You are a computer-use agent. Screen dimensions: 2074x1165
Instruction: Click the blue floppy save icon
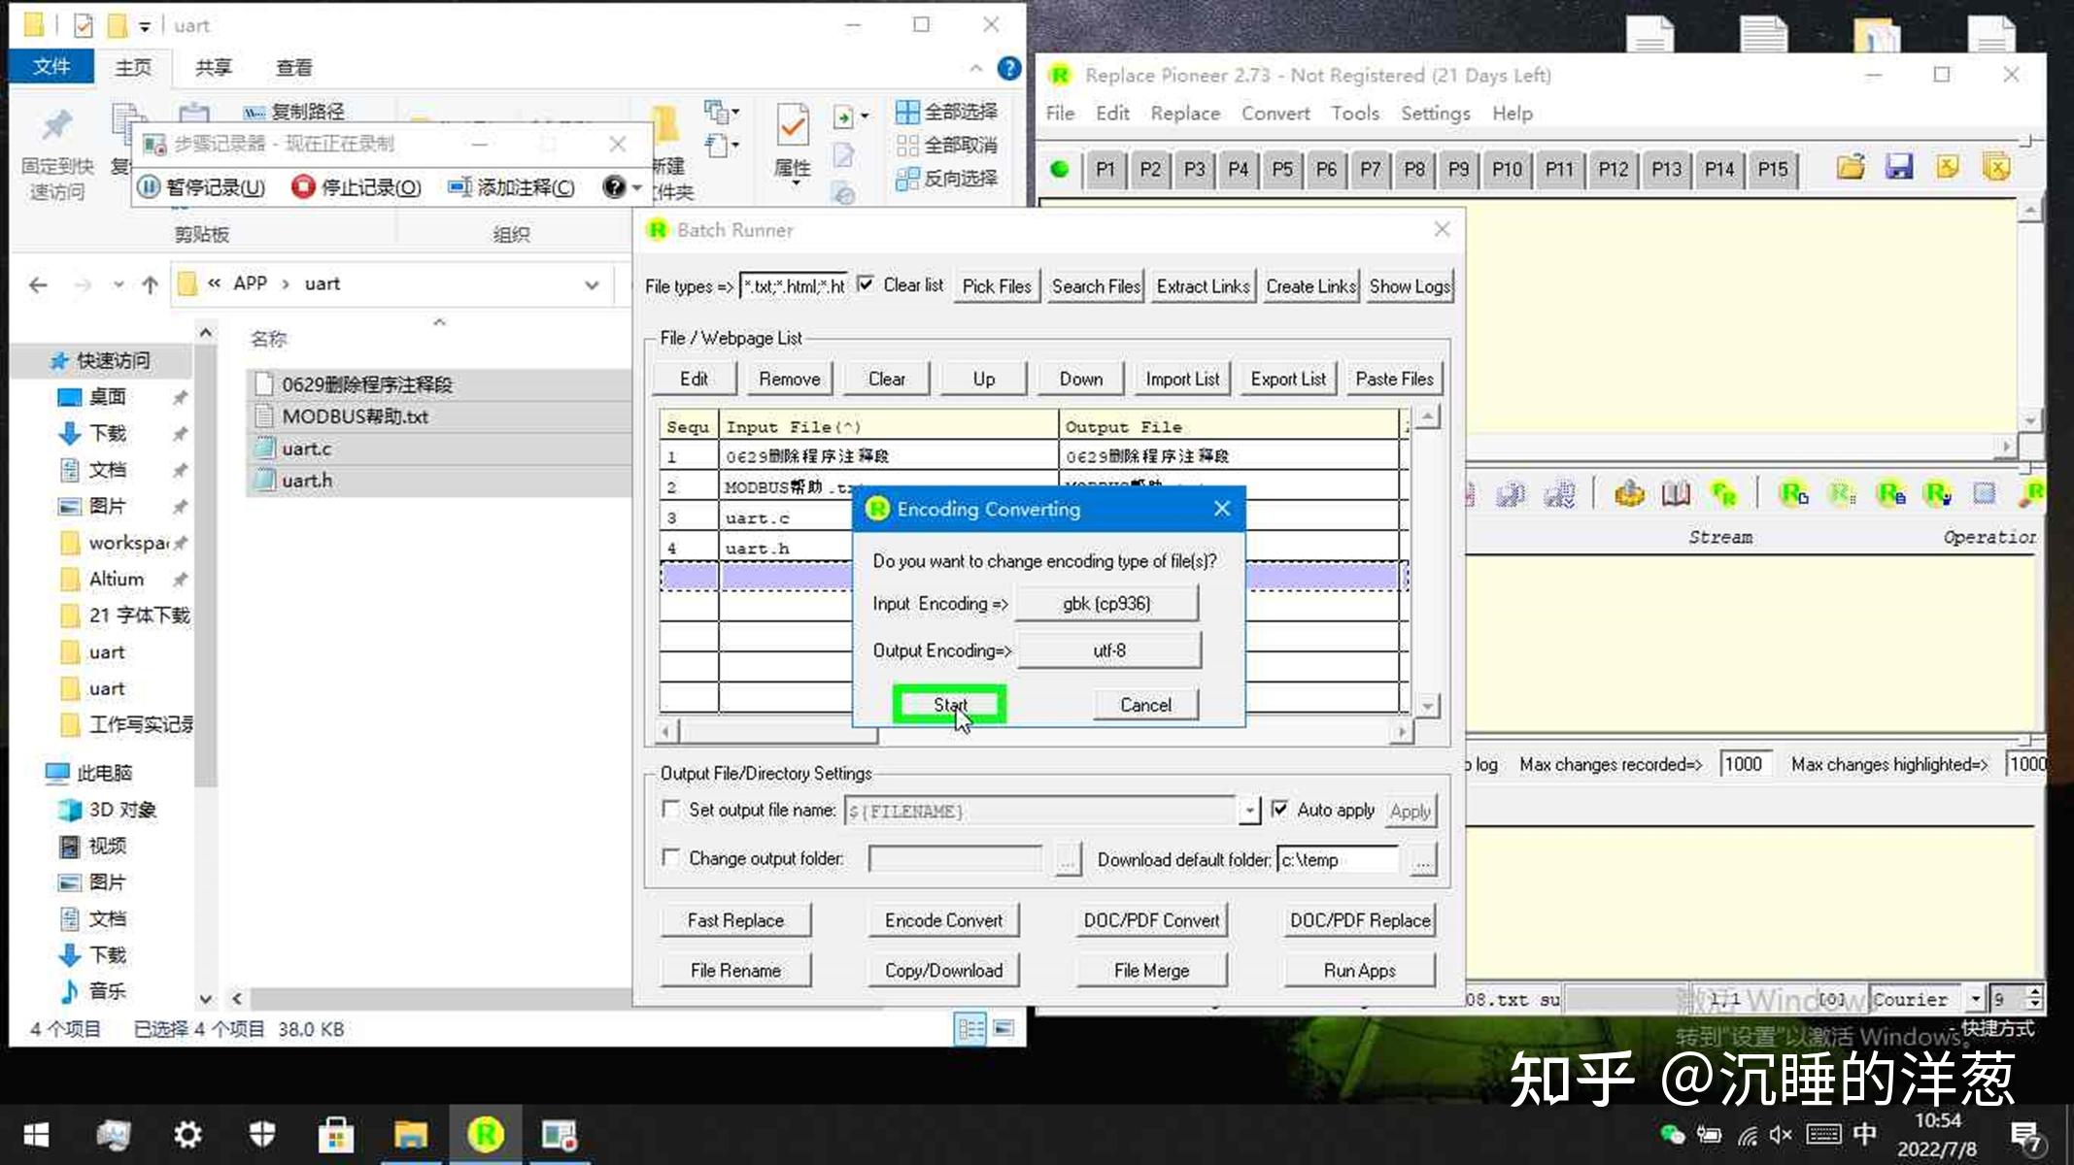coord(1898,168)
